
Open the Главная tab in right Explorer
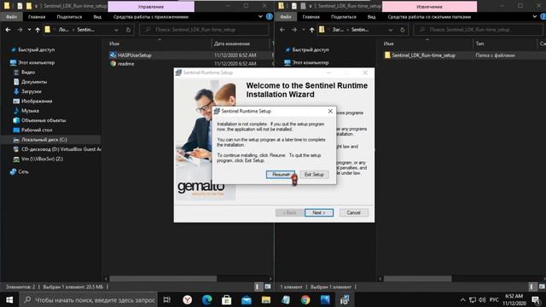(311, 17)
